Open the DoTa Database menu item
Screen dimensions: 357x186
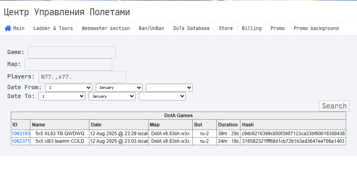[x=191, y=28]
